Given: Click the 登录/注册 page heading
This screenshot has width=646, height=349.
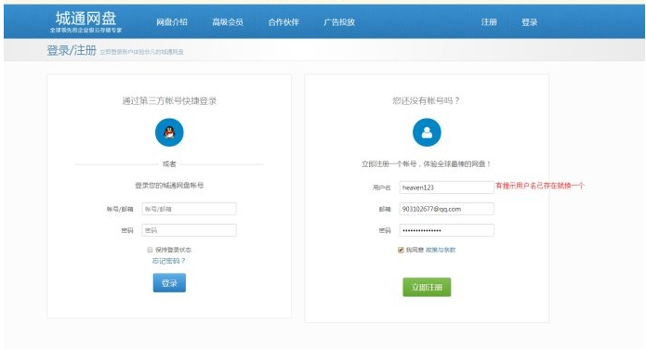Looking at the screenshot, I should pos(72,51).
